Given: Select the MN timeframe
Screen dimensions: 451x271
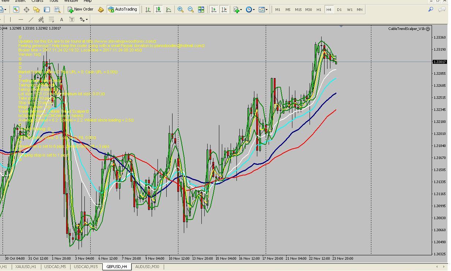Looking at the screenshot, I should pos(360,9).
